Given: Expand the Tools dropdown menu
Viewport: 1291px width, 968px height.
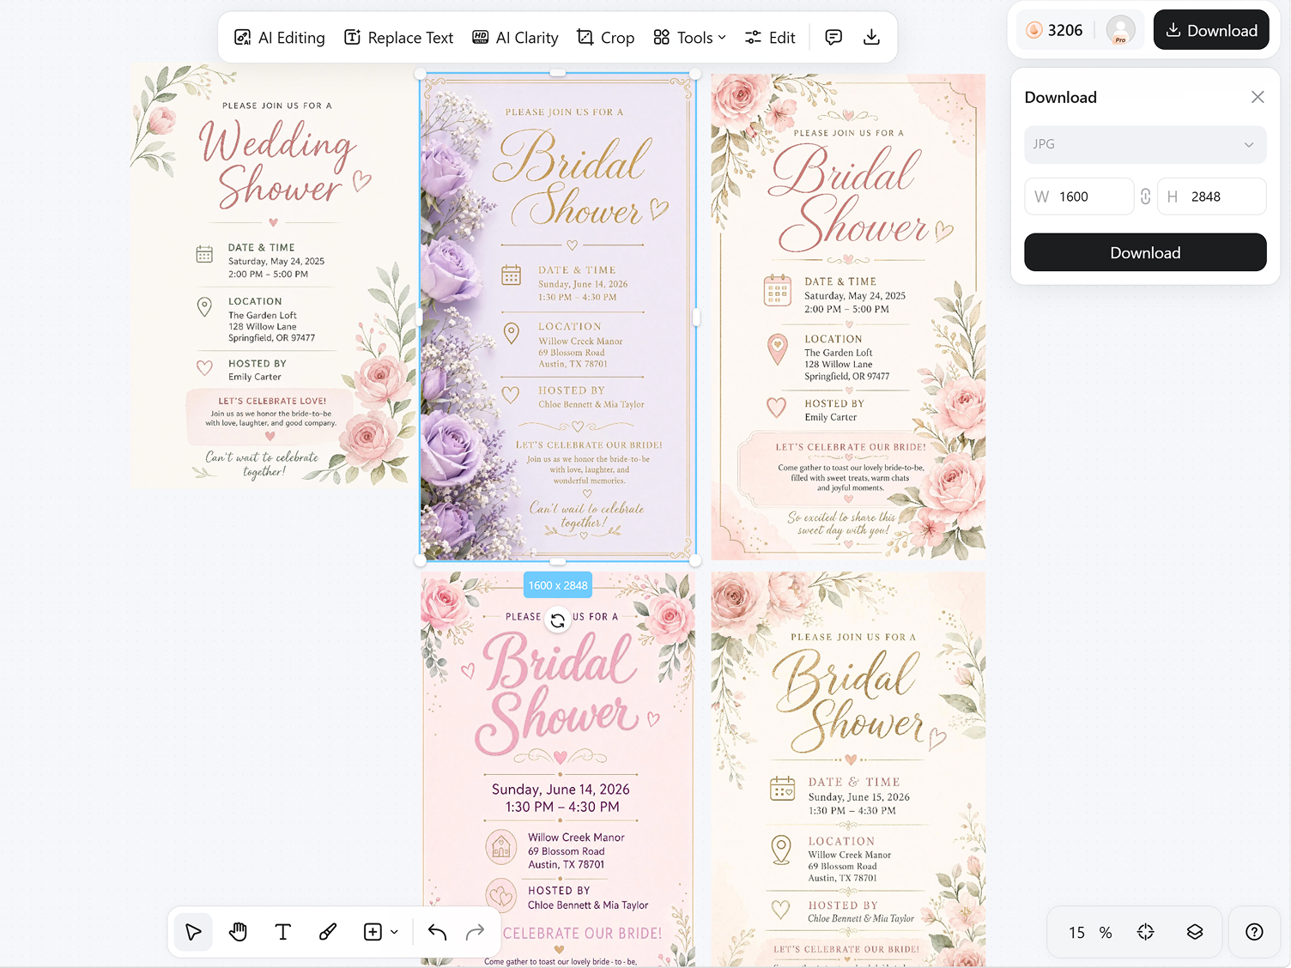Looking at the screenshot, I should pyautogui.click(x=689, y=38).
